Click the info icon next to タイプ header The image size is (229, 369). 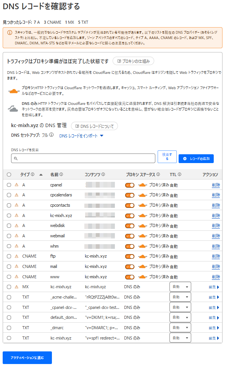tap(32, 175)
